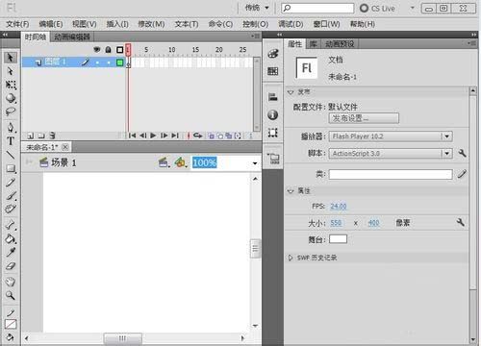Collapse the 属性 section
Image resolution: width=481 pixels, height=346 pixels.
click(x=291, y=191)
